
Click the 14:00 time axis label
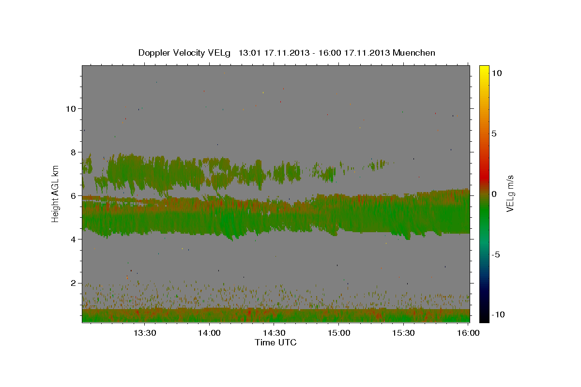pyautogui.click(x=209, y=333)
